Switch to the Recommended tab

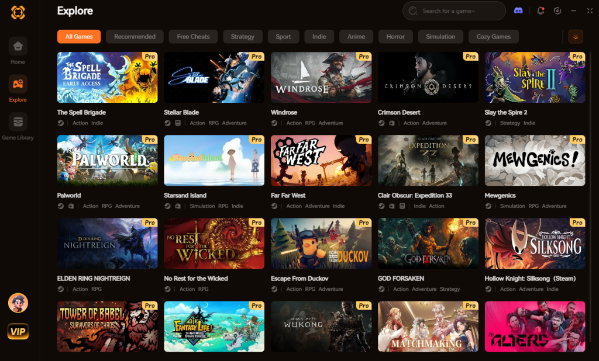tap(135, 37)
